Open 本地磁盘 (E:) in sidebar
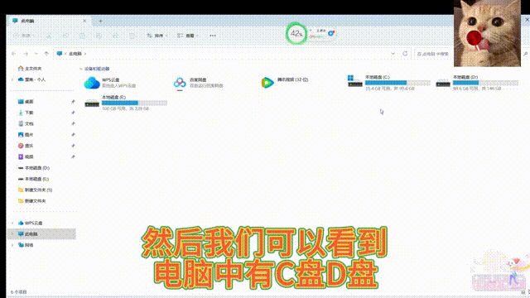 tap(33, 179)
